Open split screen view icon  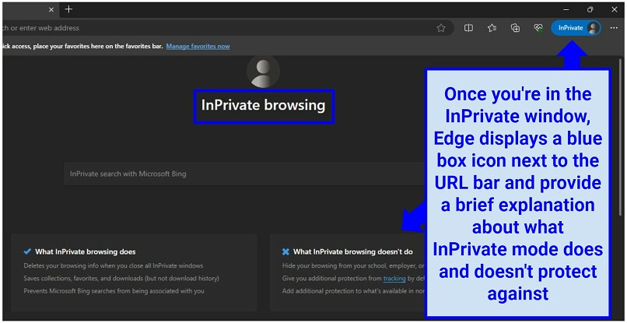468,28
